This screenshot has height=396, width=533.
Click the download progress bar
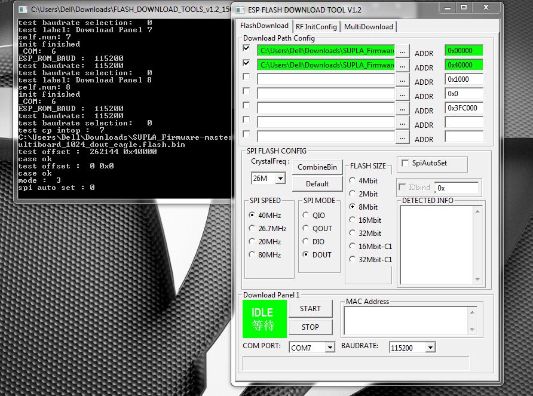pyautogui.click(x=356, y=363)
